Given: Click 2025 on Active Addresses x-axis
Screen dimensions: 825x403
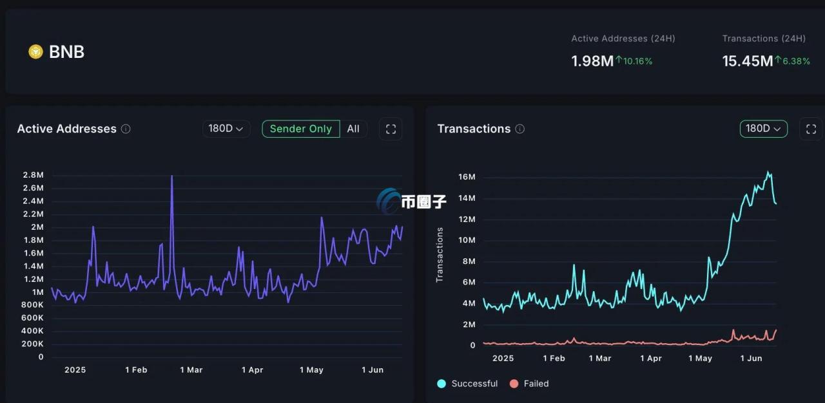Looking at the screenshot, I should (x=75, y=370).
